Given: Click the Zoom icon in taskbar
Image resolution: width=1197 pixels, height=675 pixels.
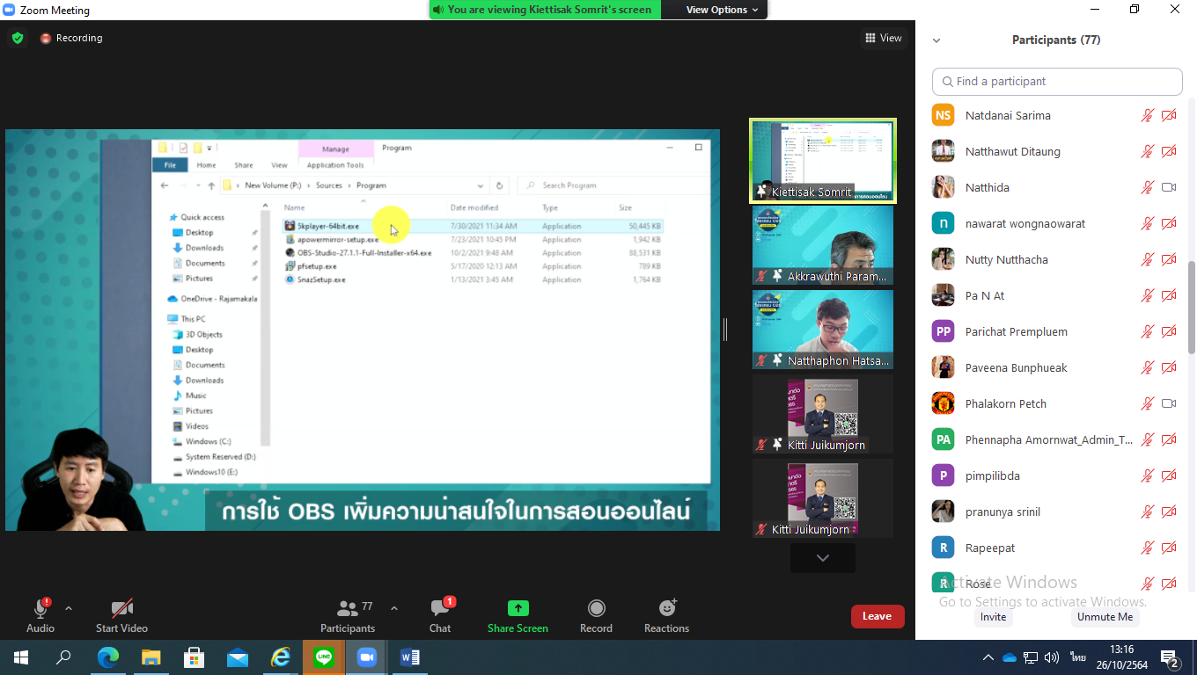Looking at the screenshot, I should pyautogui.click(x=366, y=657).
